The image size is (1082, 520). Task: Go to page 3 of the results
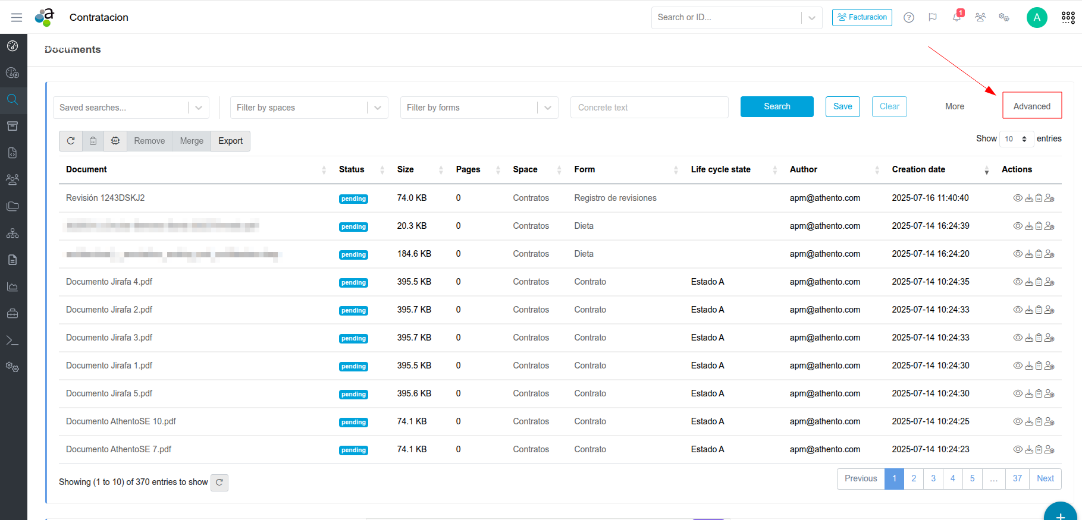click(933, 478)
